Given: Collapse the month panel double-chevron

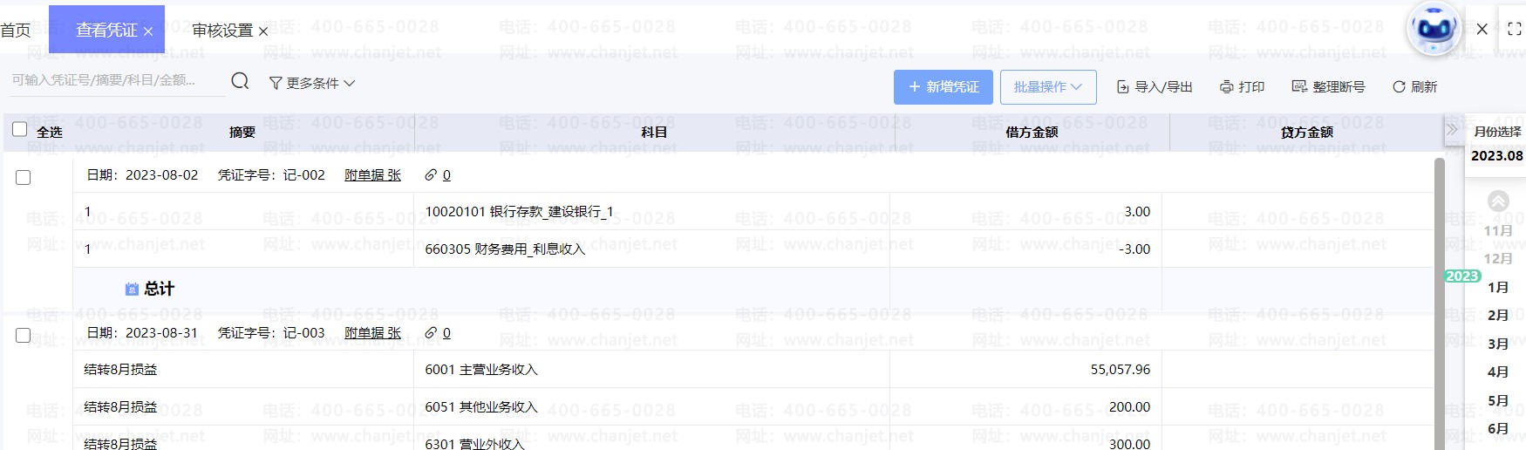Looking at the screenshot, I should [x=1452, y=130].
